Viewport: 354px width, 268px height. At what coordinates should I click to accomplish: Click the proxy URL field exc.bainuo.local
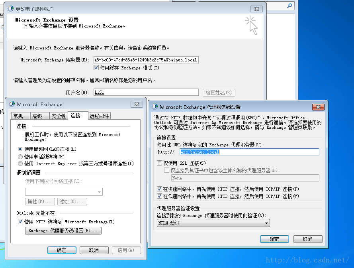[x=249, y=152]
